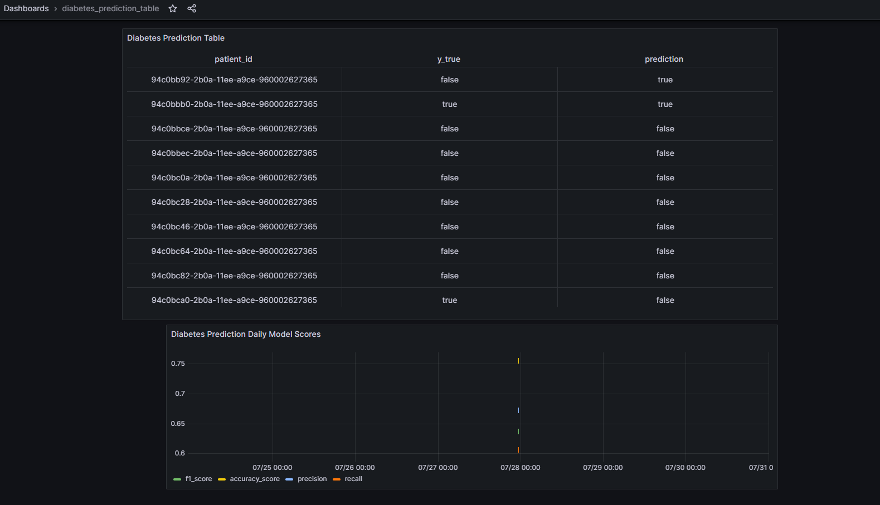Viewport: 880px width, 505px height.
Task: Star the diabetes_prediction_table dashboard
Action: tap(173, 8)
